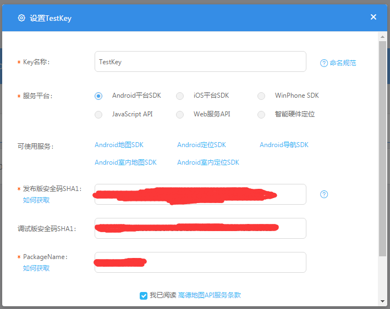
Task: Click 如何获取 under 发布版安全码SHA1
Action: point(36,200)
